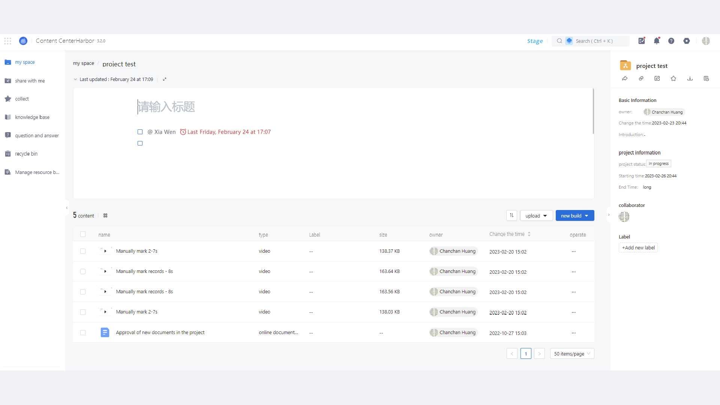The height and width of the screenshot is (405, 720).
Task: Open knowledge base in sidebar
Action: (x=32, y=117)
